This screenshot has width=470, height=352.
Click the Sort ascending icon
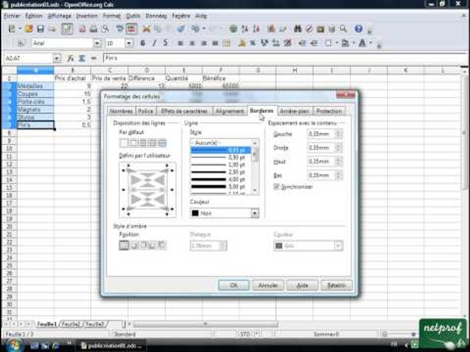coord(245,29)
